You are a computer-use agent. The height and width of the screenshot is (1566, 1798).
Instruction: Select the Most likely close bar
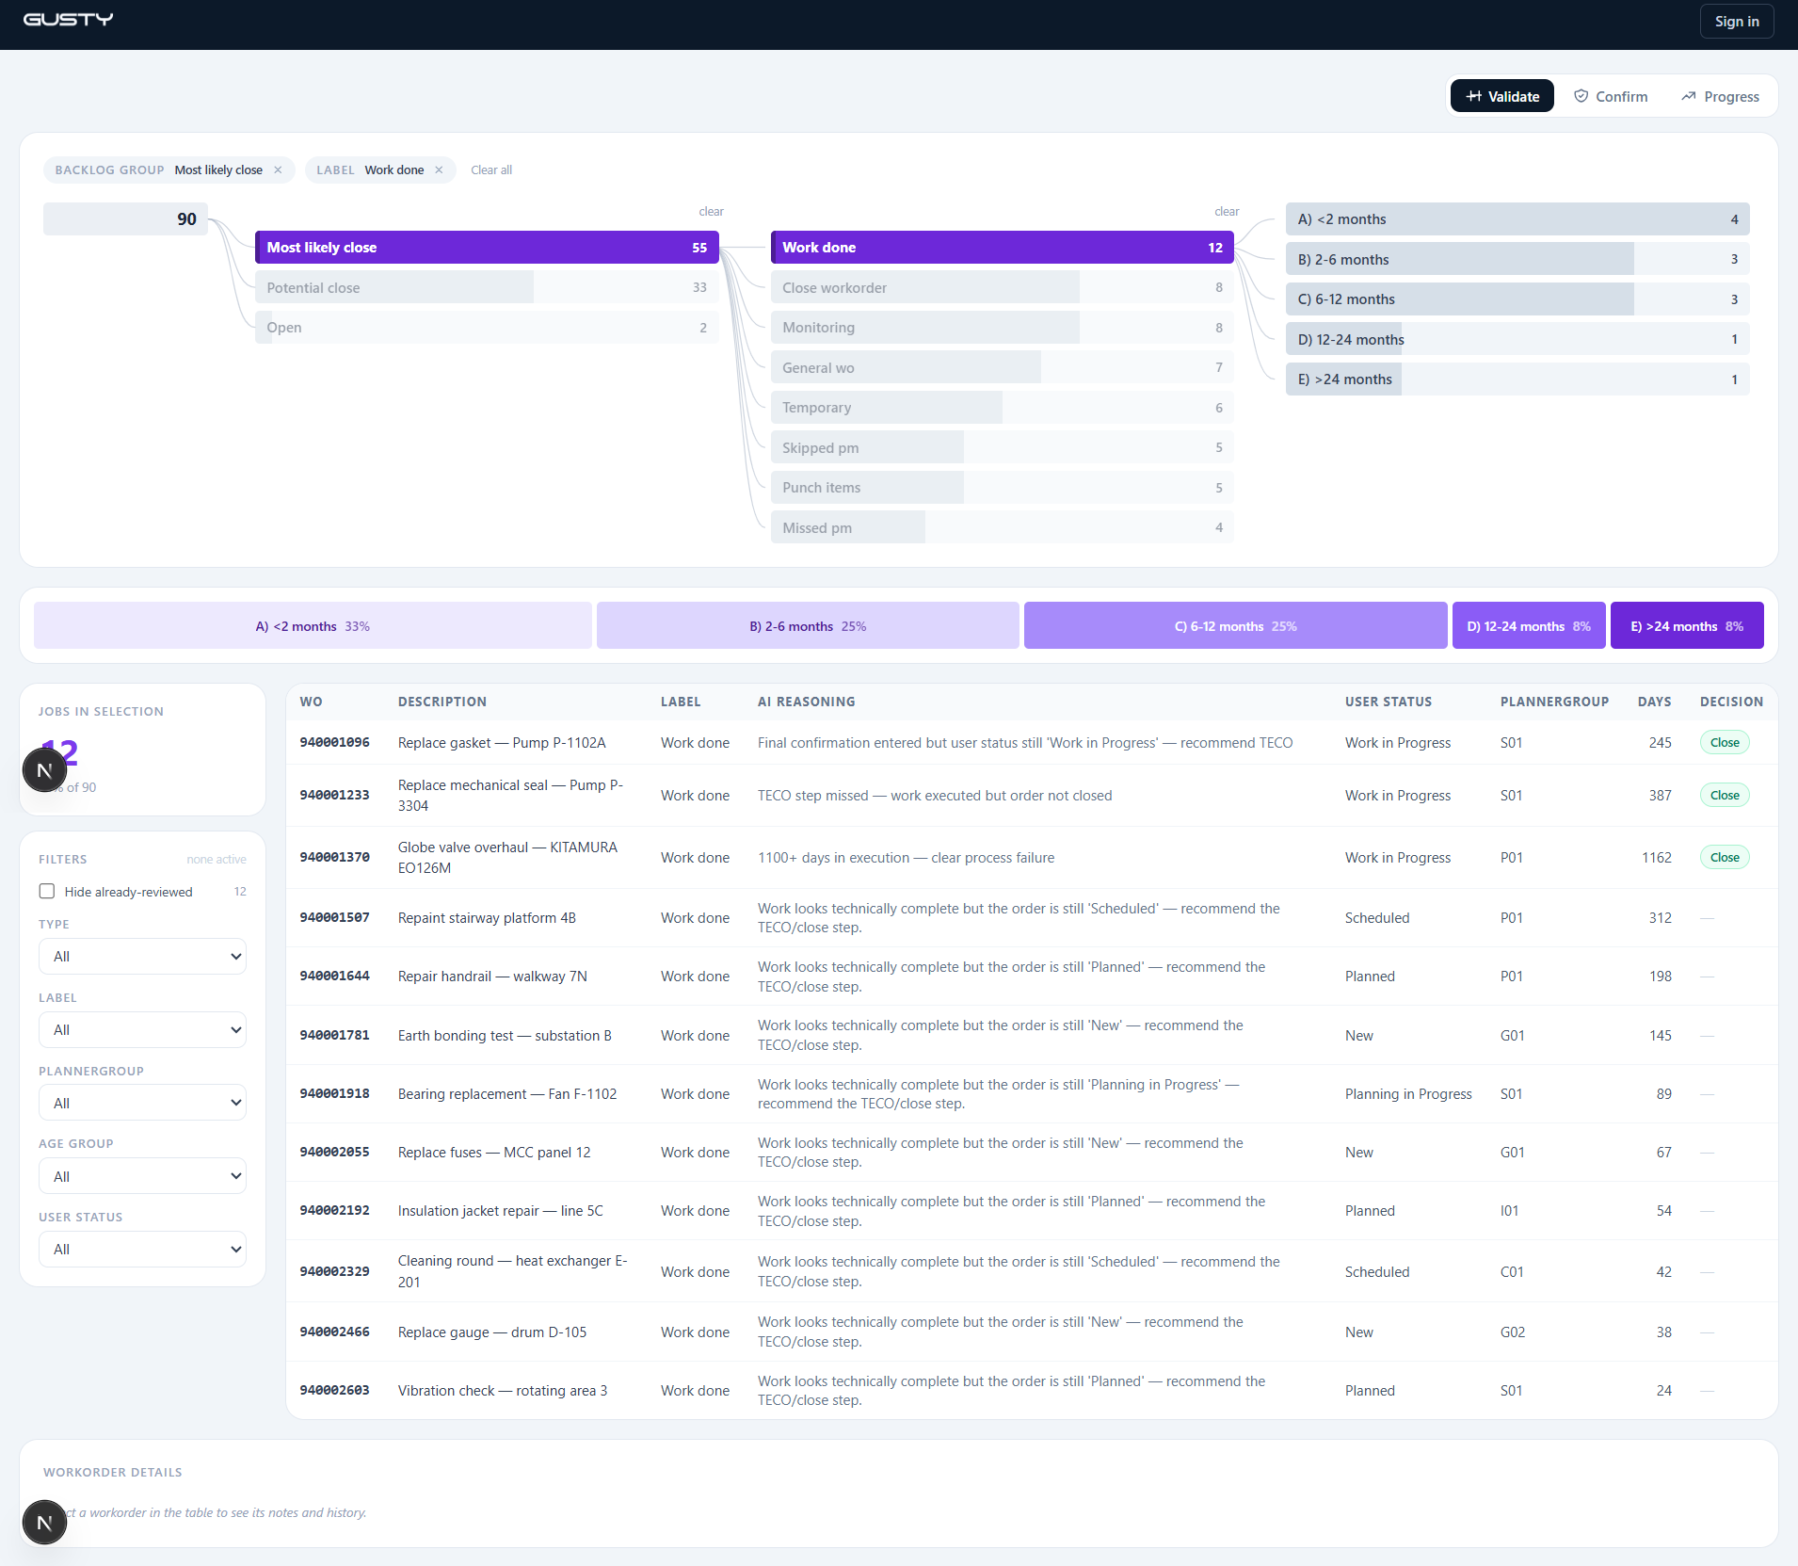[487, 248]
